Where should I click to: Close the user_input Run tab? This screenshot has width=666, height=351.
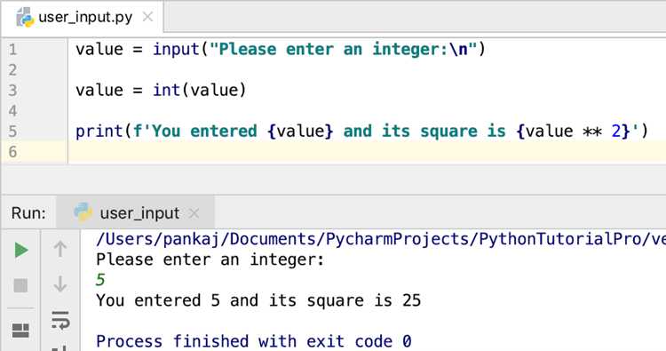coord(194,213)
